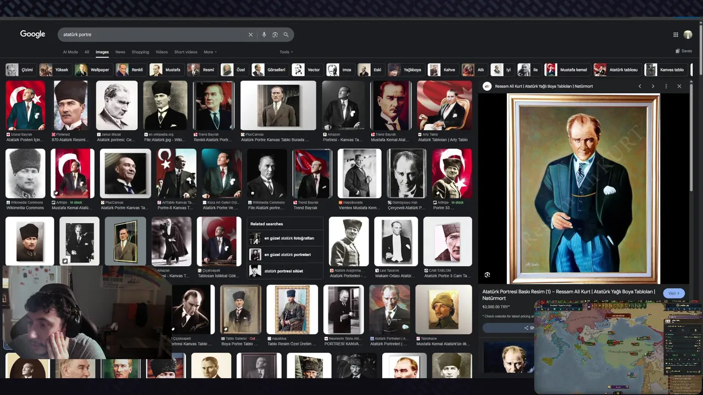This screenshot has height=395, width=703.
Task: Filter by Yağlıboya chip
Action: tap(405, 70)
